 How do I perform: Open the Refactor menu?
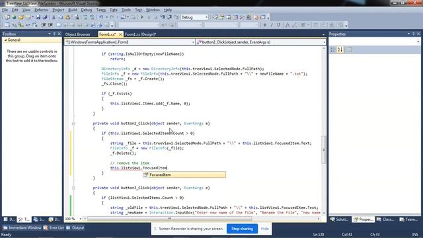(x=41, y=10)
